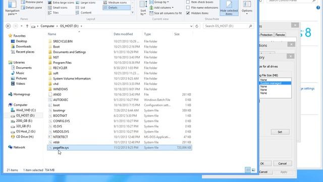The width and height of the screenshot is (323, 182).
Task: Expand the address bar history dropdown
Action: [191, 26]
